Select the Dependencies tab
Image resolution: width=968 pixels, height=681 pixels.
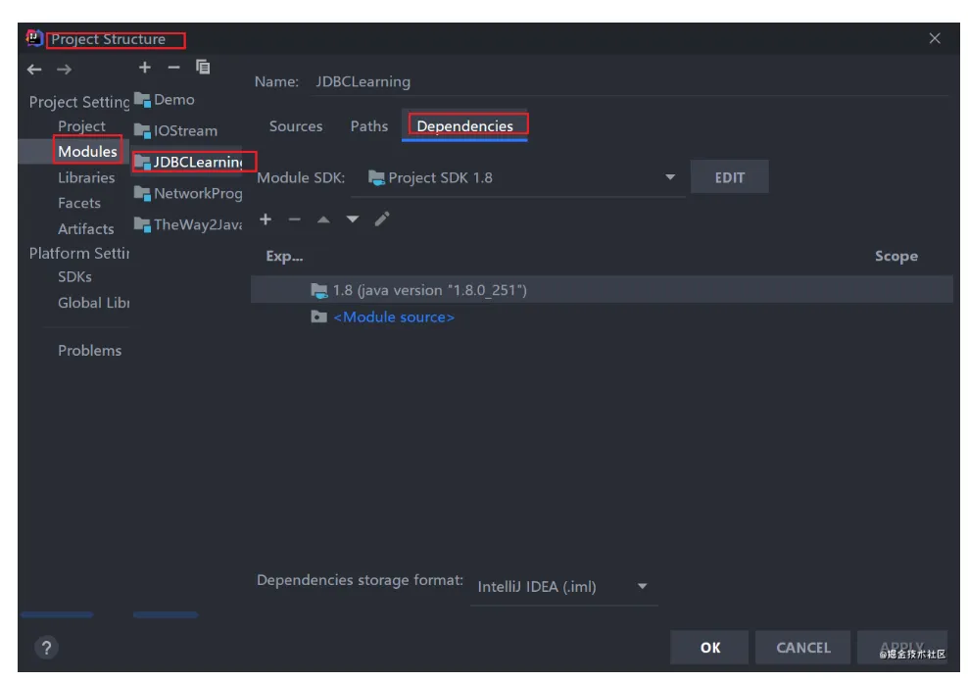(464, 126)
